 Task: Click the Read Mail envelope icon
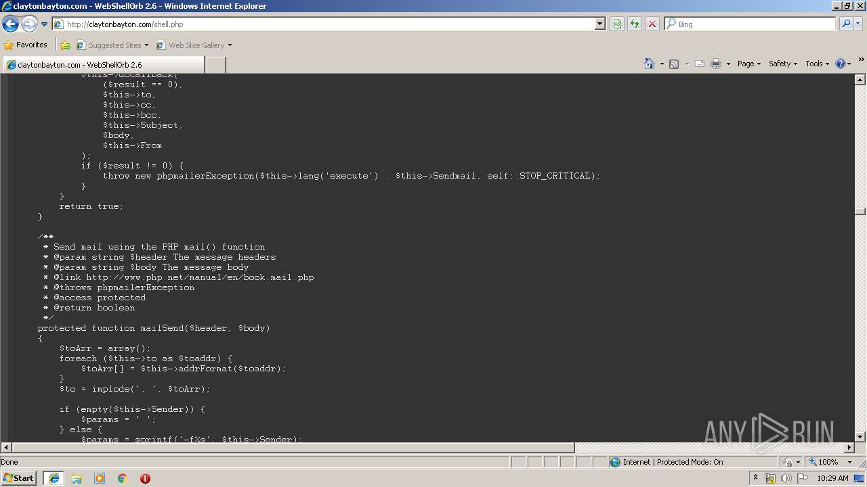700,64
